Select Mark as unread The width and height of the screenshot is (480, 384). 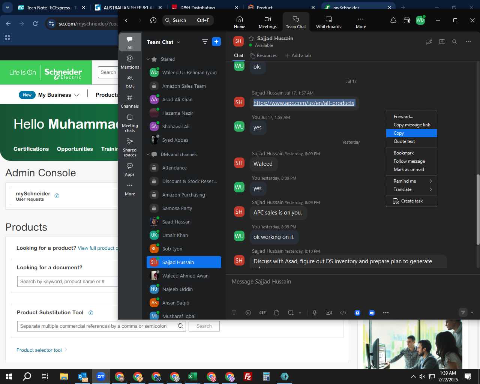pos(411,169)
